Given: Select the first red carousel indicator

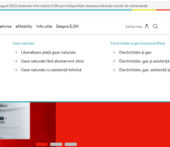Looking at the screenshot, I should (42, 144).
